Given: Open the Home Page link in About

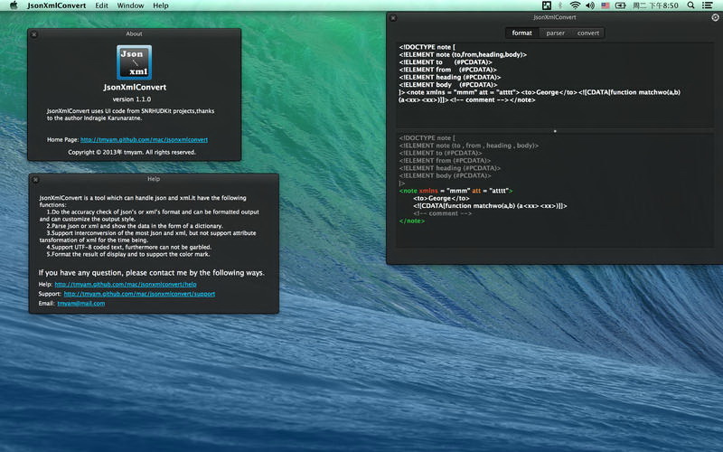Looking at the screenshot, I should (x=144, y=140).
